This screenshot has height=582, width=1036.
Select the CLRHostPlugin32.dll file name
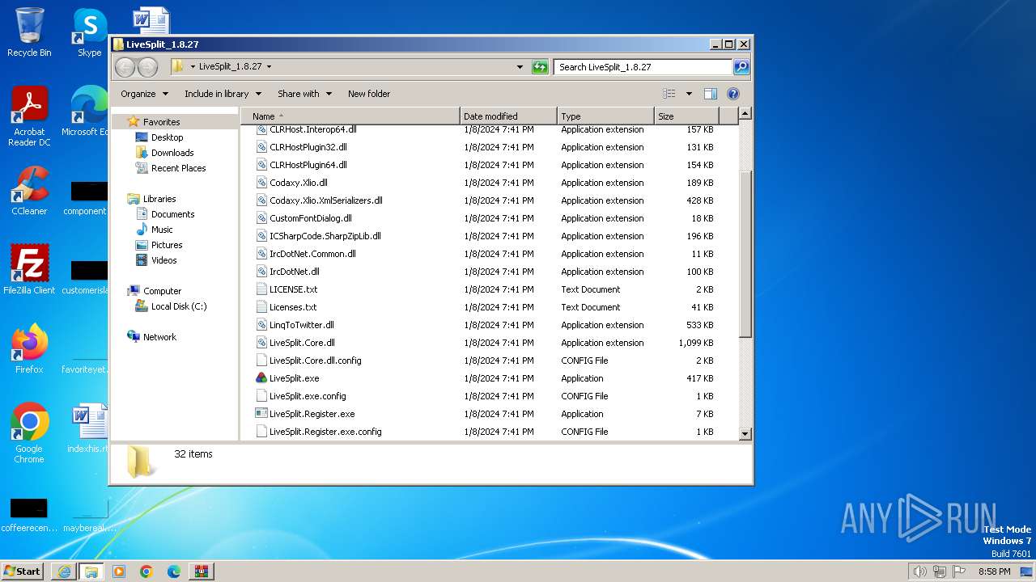coord(308,147)
